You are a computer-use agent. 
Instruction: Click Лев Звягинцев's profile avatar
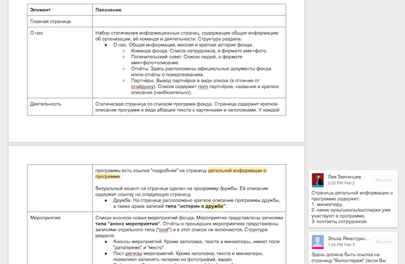click(317, 180)
